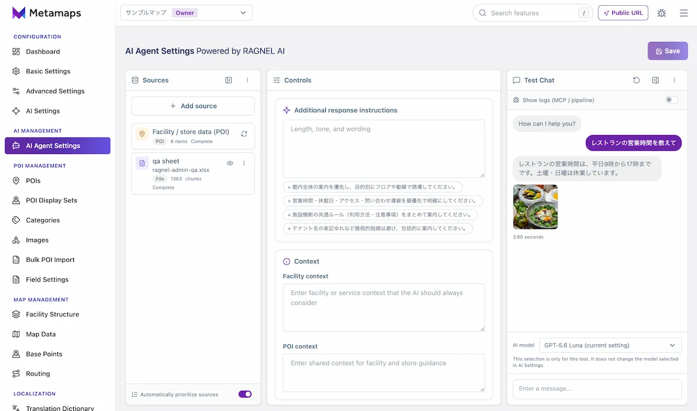Click the Search features field
The height and width of the screenshot is (411, 697).
[533, 13]
